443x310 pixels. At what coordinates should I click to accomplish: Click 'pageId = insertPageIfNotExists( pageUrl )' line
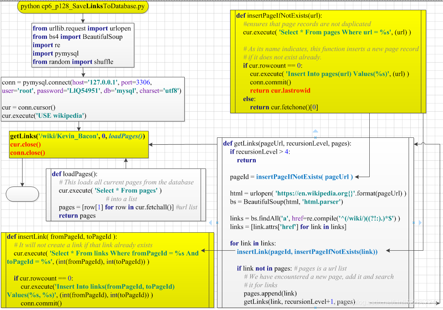coord(291,177)
